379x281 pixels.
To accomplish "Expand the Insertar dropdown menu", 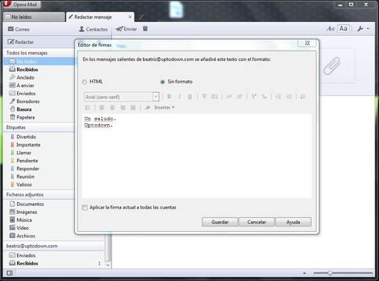I will (x=164, y=108).
